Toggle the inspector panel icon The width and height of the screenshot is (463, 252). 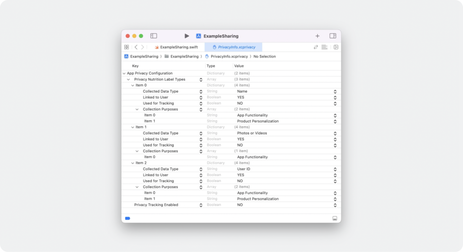click(x=333, y=36)
